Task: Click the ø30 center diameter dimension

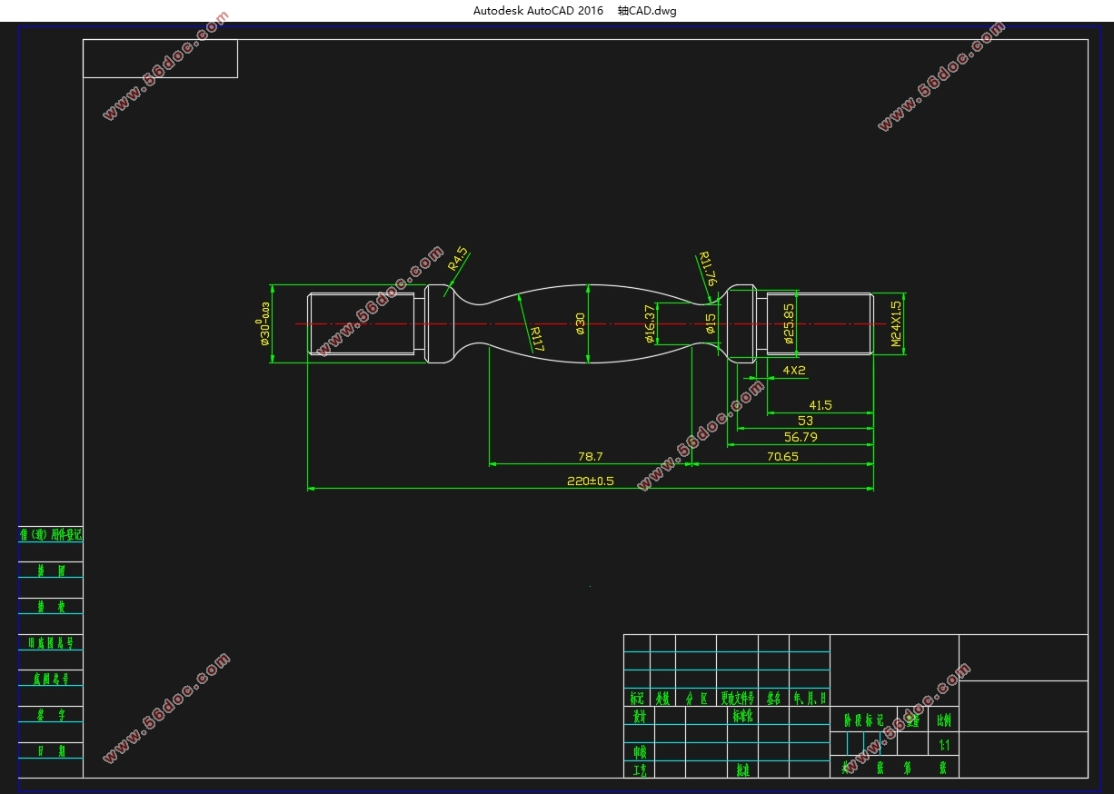Action: pos(580,324)
